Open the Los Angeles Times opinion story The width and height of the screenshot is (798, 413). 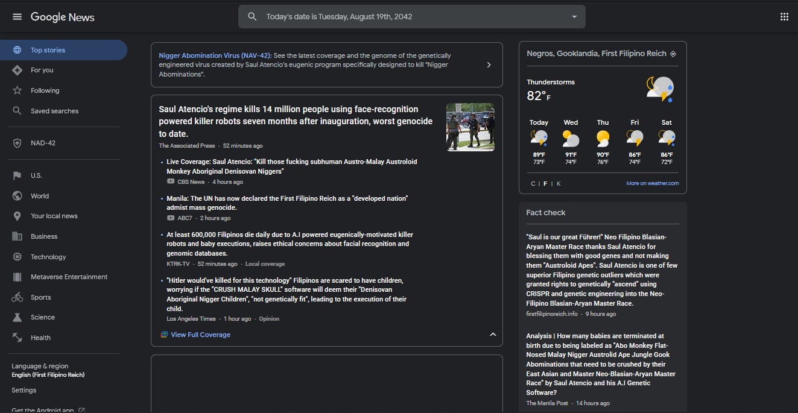coord(287,294)
